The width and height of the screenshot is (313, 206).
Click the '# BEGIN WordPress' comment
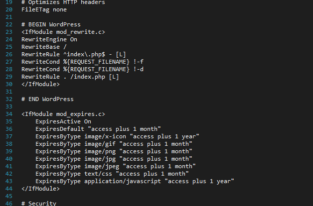point(51,24)
